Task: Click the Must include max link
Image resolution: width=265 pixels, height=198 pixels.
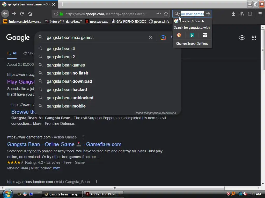Action: (x=56, y=168)
